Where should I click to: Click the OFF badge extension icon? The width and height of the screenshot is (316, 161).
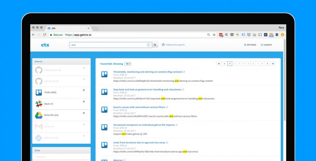pyautogui.click(x=271, y=35)
